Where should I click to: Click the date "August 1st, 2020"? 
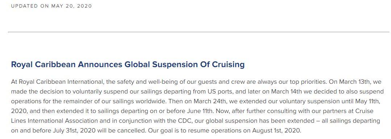coord(276,131)
